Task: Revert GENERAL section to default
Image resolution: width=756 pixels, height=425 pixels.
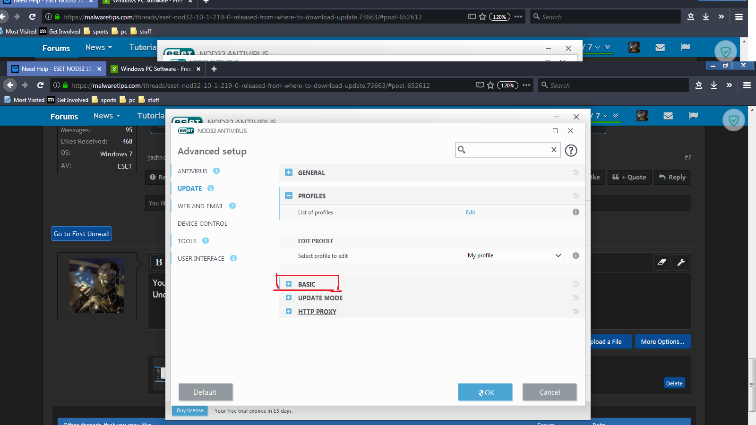Action: click(576, 172)
